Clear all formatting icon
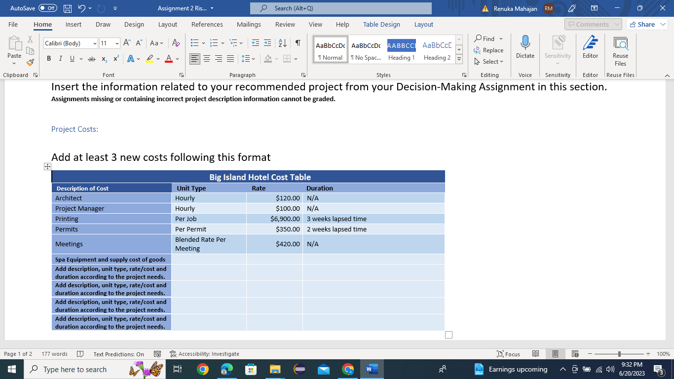Image resolution: width=674 pixels, height=379 pixels. (176, 43)
